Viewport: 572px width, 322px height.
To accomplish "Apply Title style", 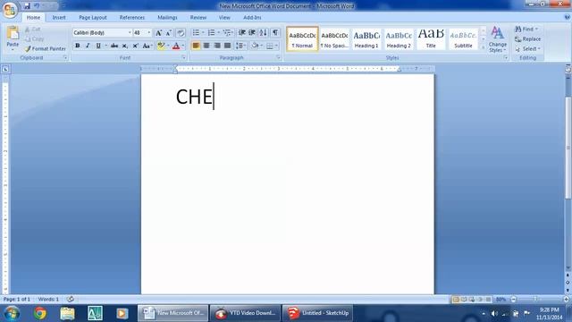I will pos(431,38).
